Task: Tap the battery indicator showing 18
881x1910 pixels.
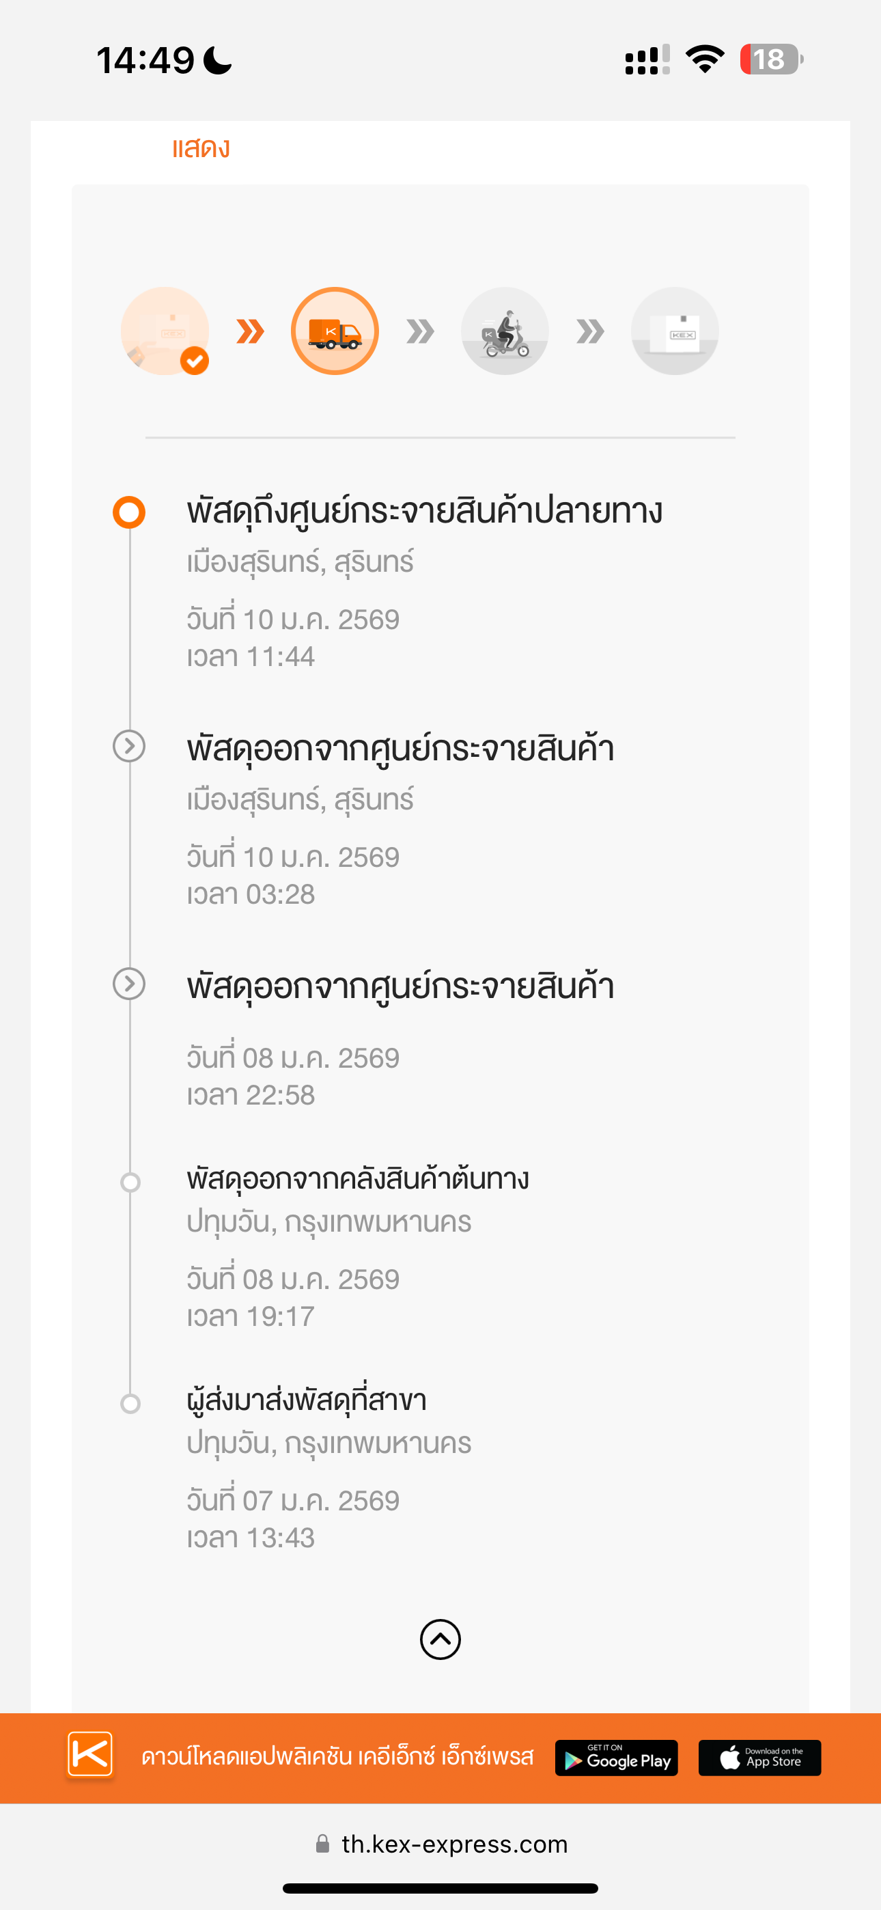Action: (x=770, y=59)
